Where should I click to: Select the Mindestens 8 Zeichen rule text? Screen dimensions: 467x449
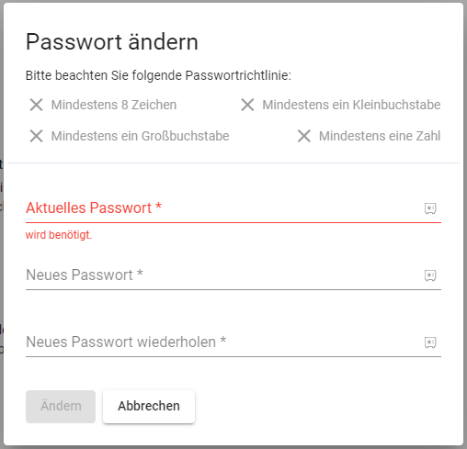point(114,105)
